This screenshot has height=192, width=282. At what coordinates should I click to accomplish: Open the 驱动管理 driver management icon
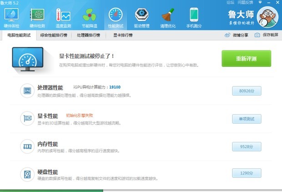(x=142, y=15)
